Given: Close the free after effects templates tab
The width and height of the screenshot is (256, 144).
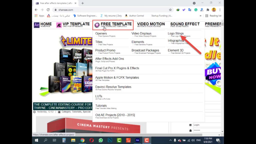Looking at the screenshot, I should coord(75,3).
